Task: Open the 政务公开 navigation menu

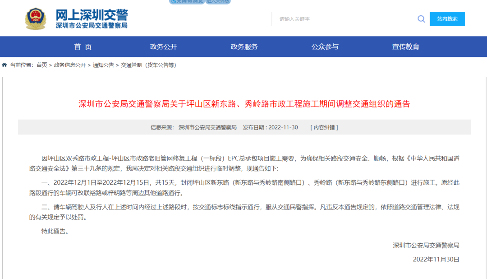Action: [164, 46]
